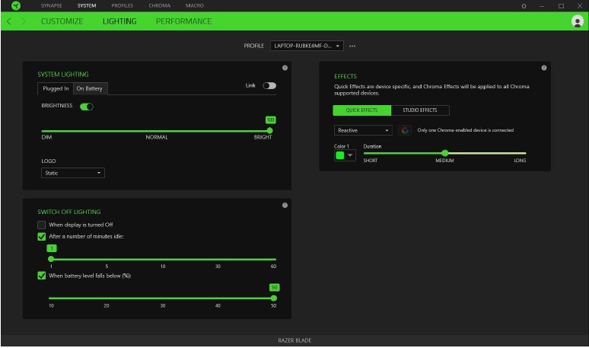This screenshot has width=589, height=348.
Task: Switch to the Lighting tab
Action: coord(119,21)
